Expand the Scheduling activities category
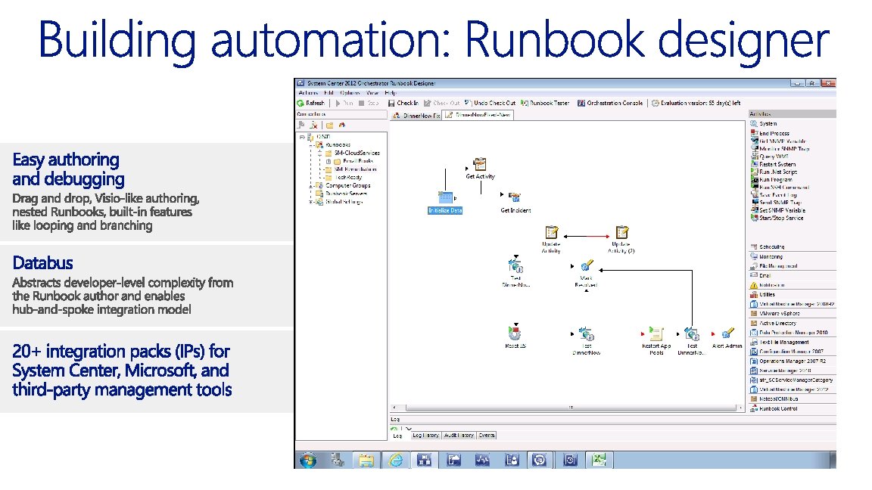 (x=793, y=247)
